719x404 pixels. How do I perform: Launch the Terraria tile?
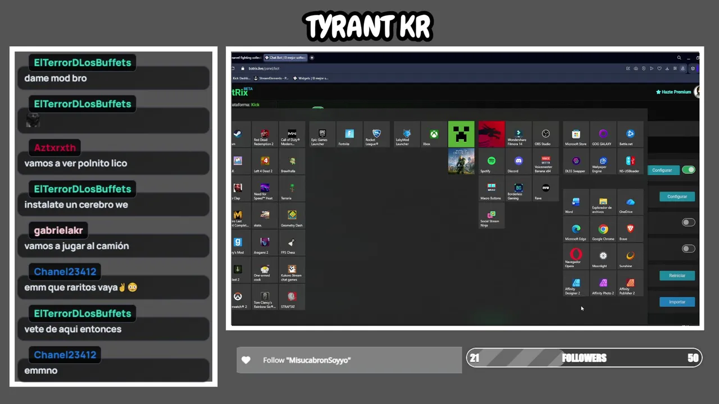click(292, 189)
